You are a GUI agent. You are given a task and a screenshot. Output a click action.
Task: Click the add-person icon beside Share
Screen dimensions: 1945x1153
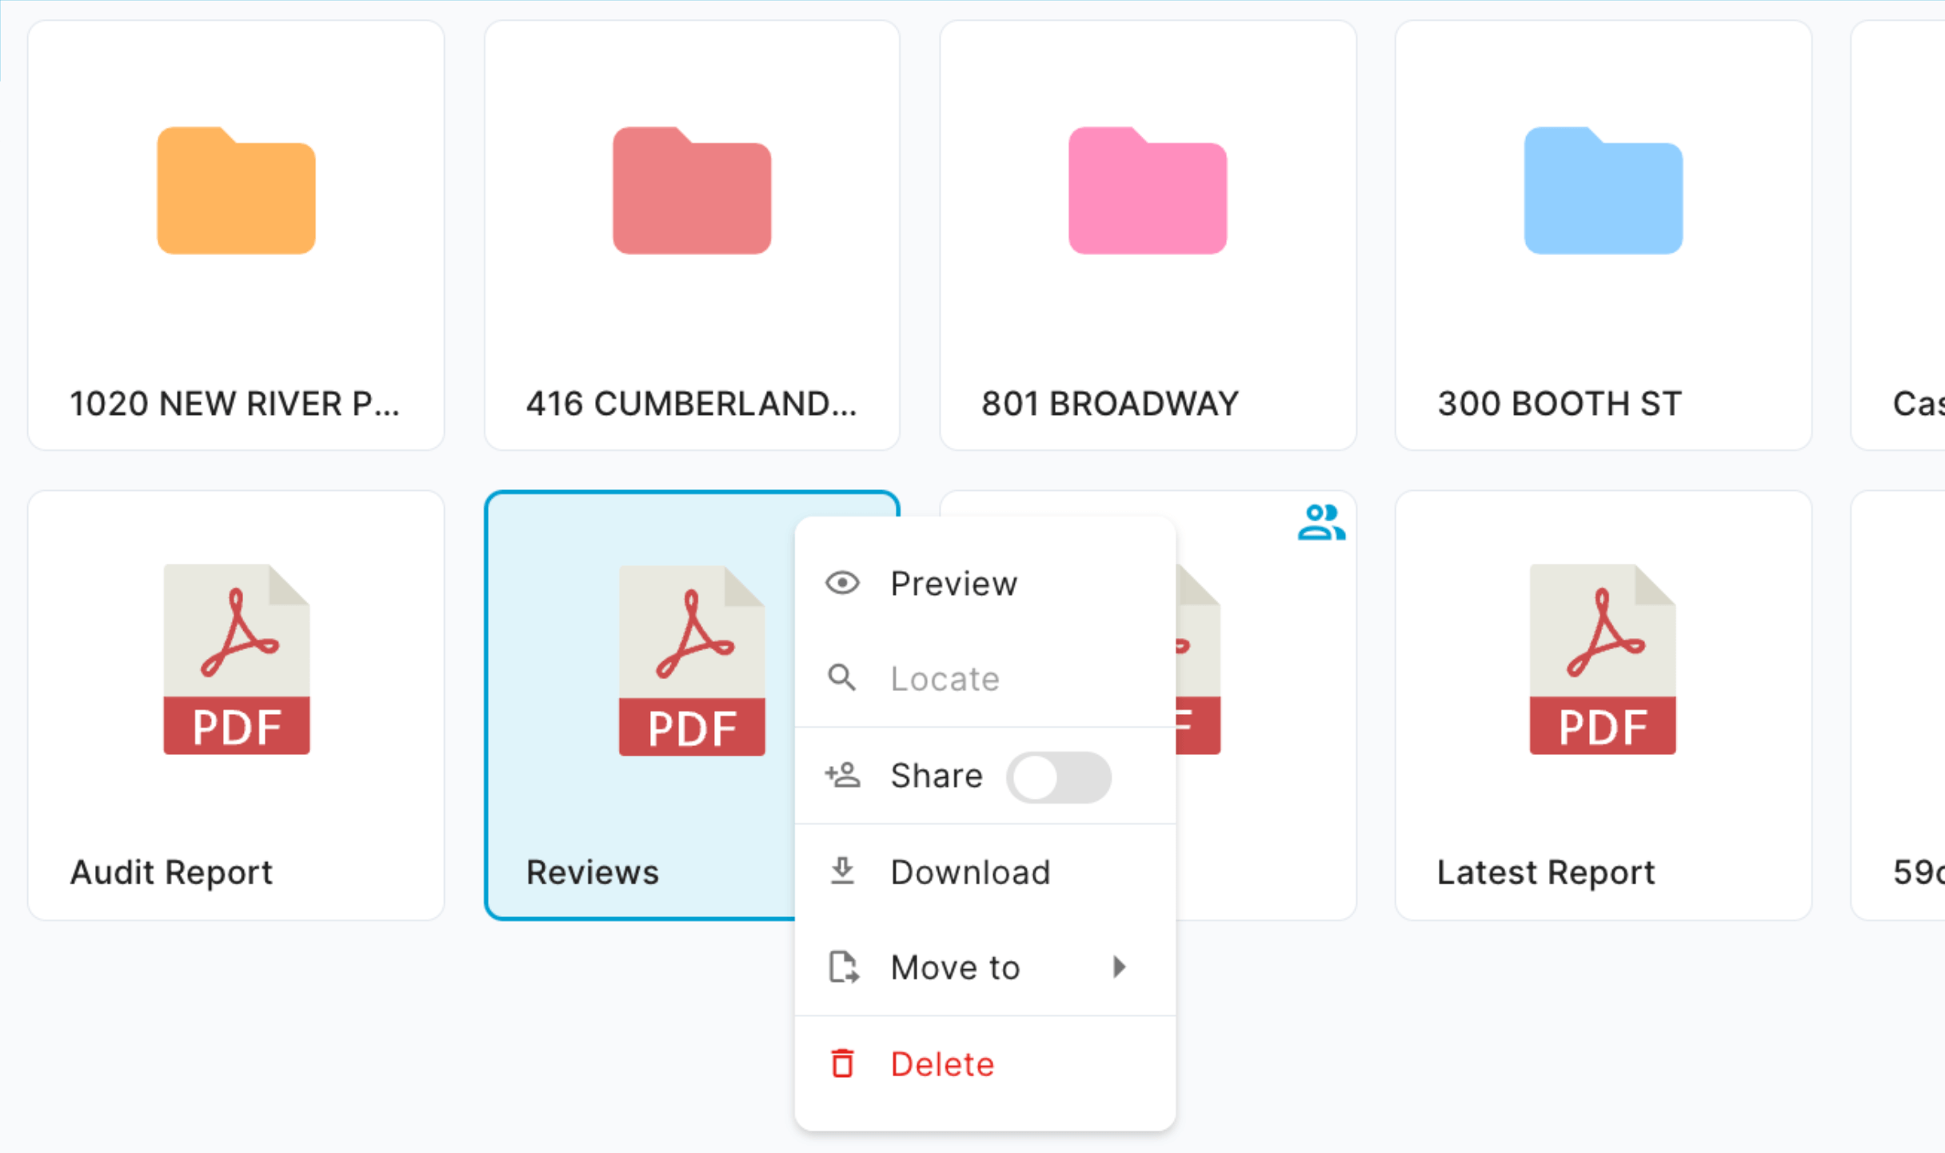tap(842, 775)
